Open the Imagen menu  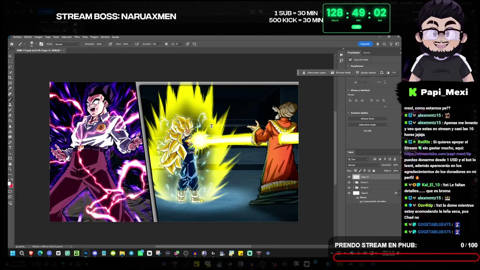[38, 37]
